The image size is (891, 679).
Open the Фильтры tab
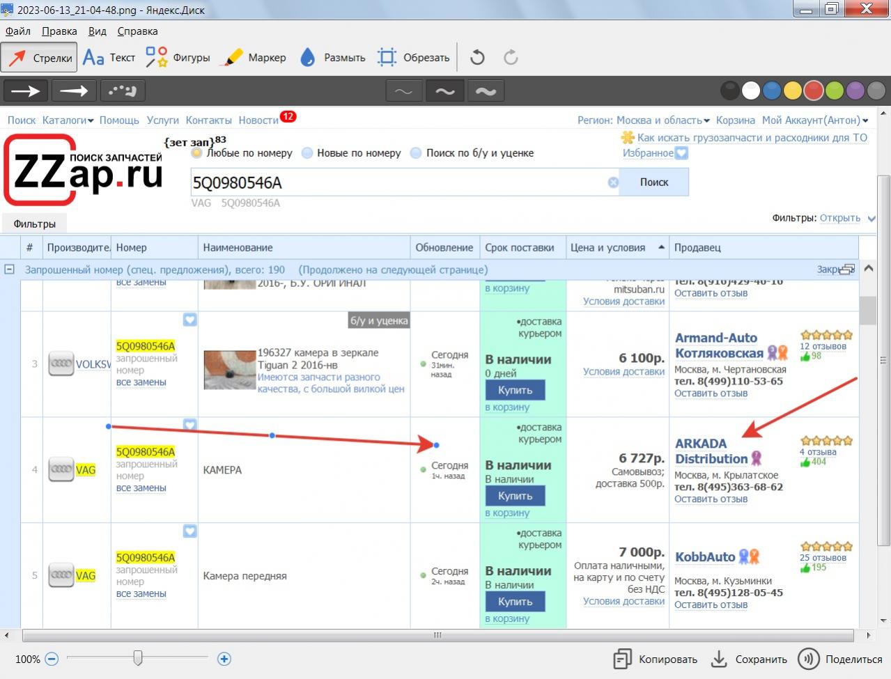35,224
